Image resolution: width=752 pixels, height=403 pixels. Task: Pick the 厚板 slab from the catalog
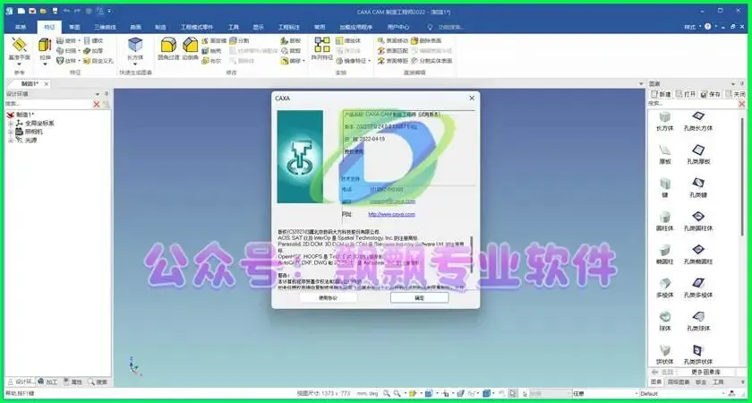pos(664,154)
